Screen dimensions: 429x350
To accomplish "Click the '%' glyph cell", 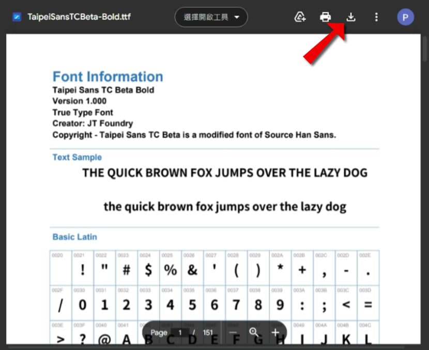I will (x=171, y=268).
